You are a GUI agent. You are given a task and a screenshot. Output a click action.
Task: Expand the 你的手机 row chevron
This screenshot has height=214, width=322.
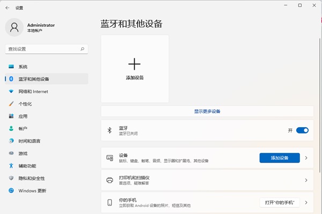[x=306, y=203]
